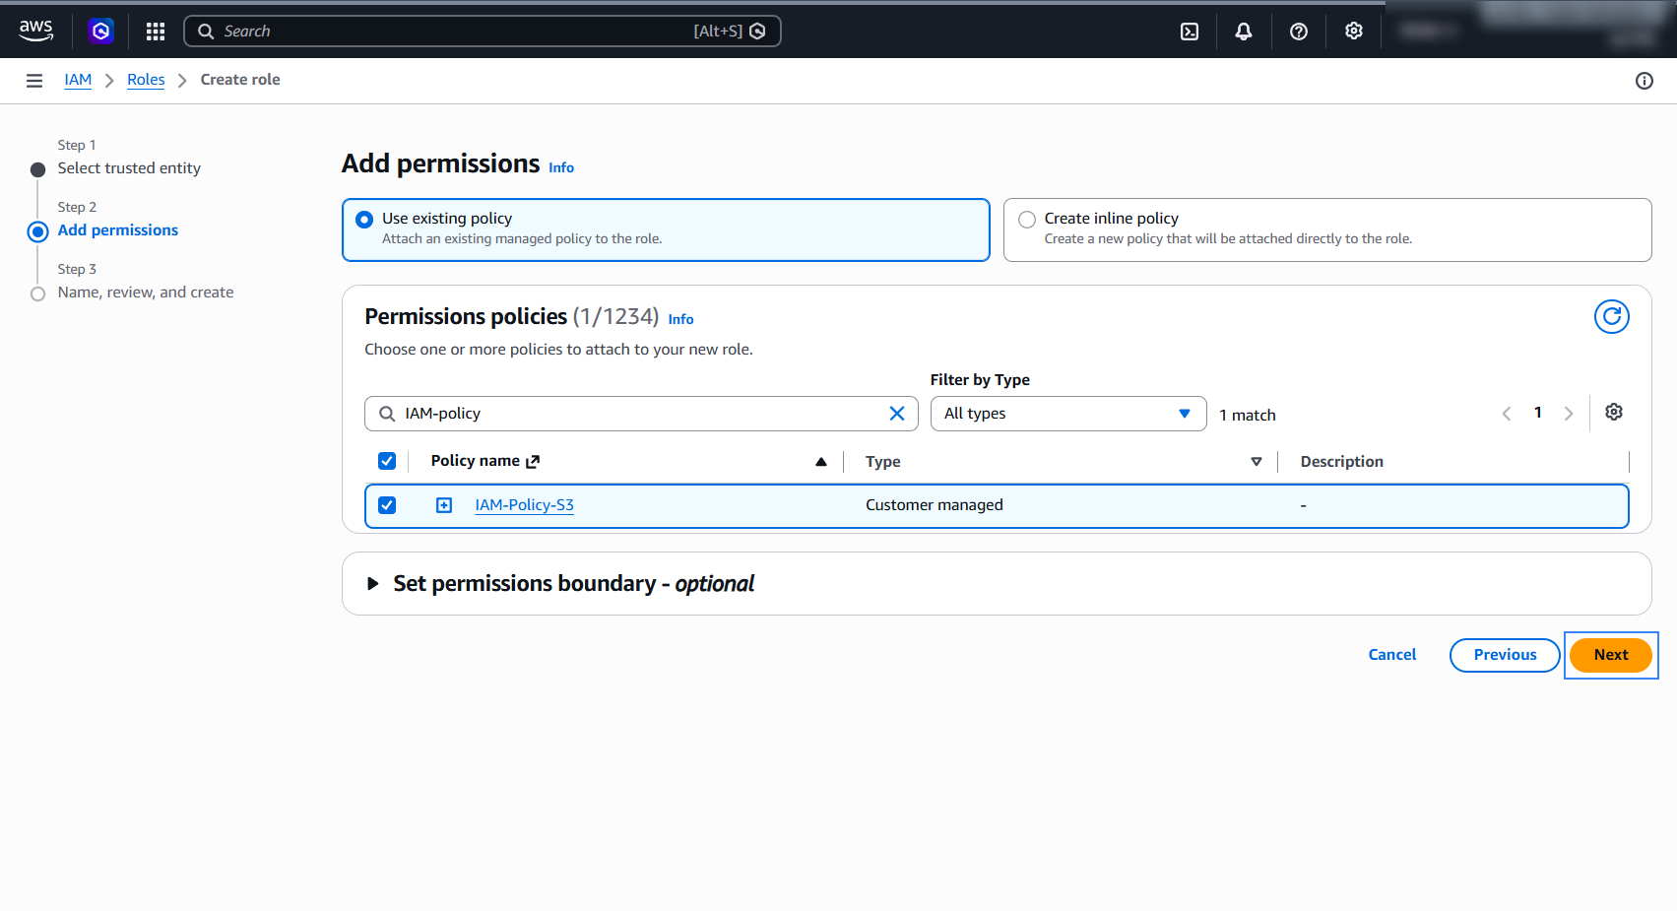Open IAM-Policy-S3 policy link
This screenshot has width=1677, height=911.
pos(524,505)
